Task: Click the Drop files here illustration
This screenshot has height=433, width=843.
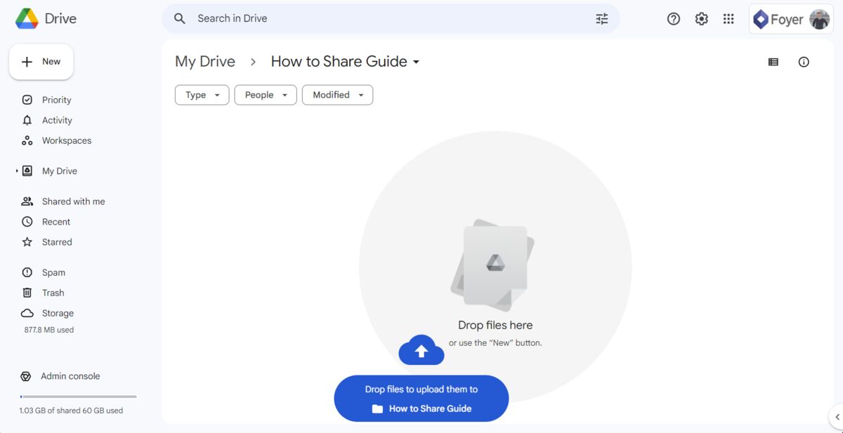Action: (493, 265)
